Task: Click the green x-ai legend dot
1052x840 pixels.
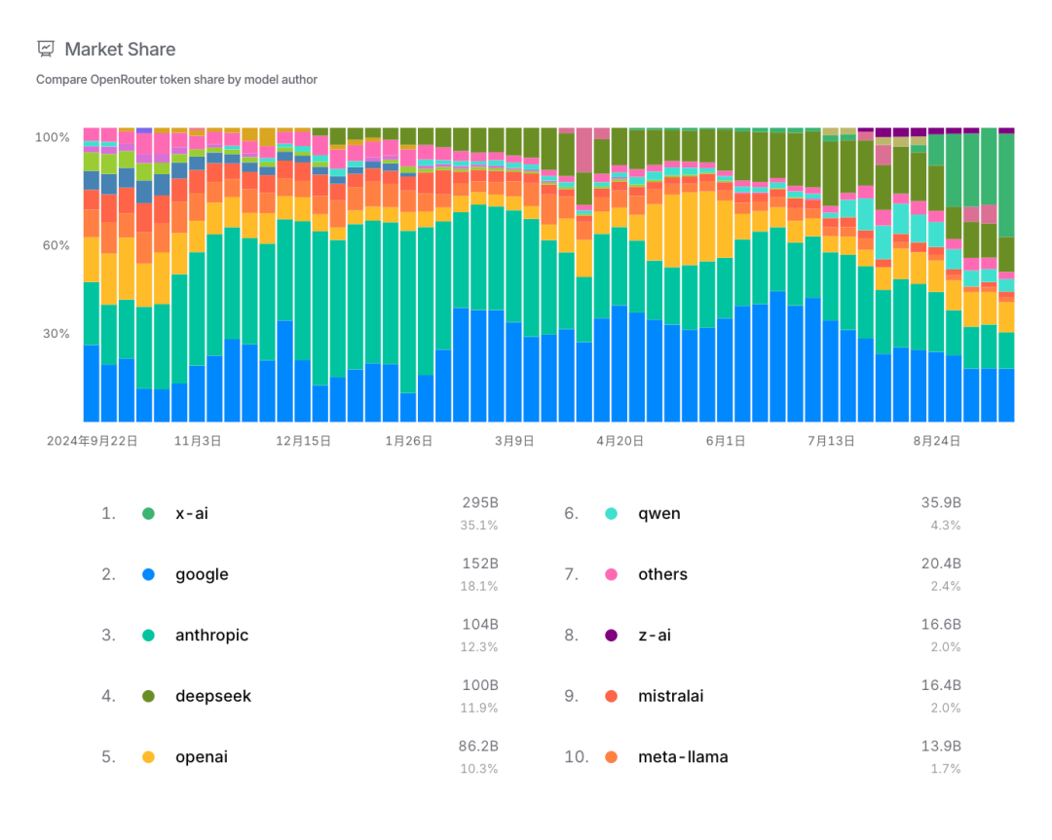Action: pos(149,514)
